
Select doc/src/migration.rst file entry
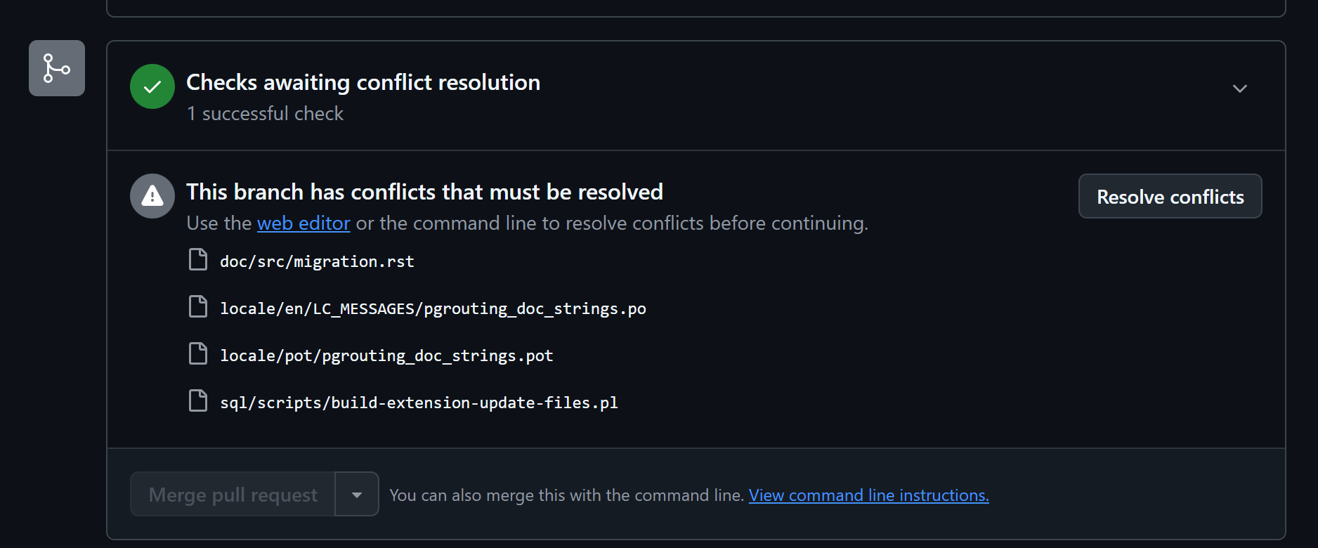coord(317,261)
